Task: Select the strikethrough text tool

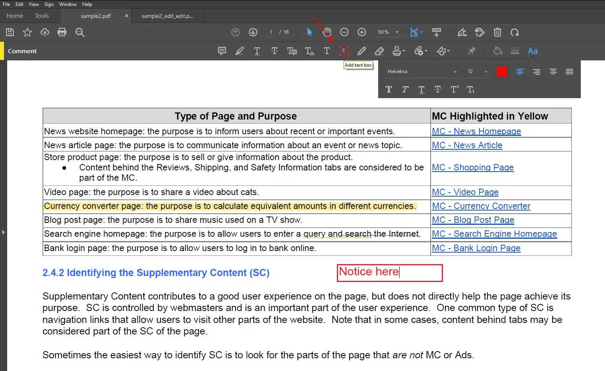Action: pos(274,51)
